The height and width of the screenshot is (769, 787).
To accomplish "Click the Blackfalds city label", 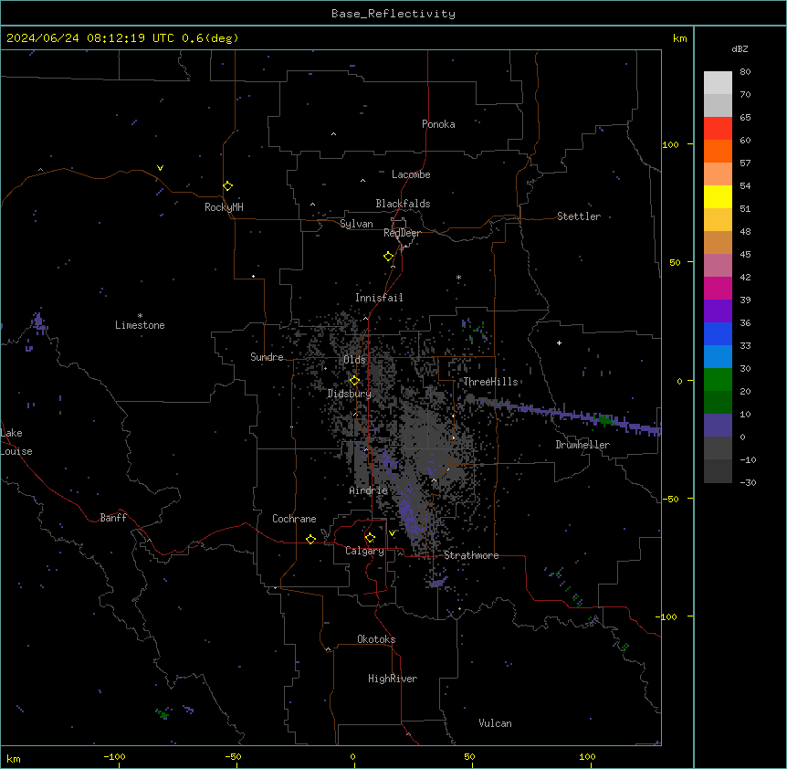I will point(403,204).
